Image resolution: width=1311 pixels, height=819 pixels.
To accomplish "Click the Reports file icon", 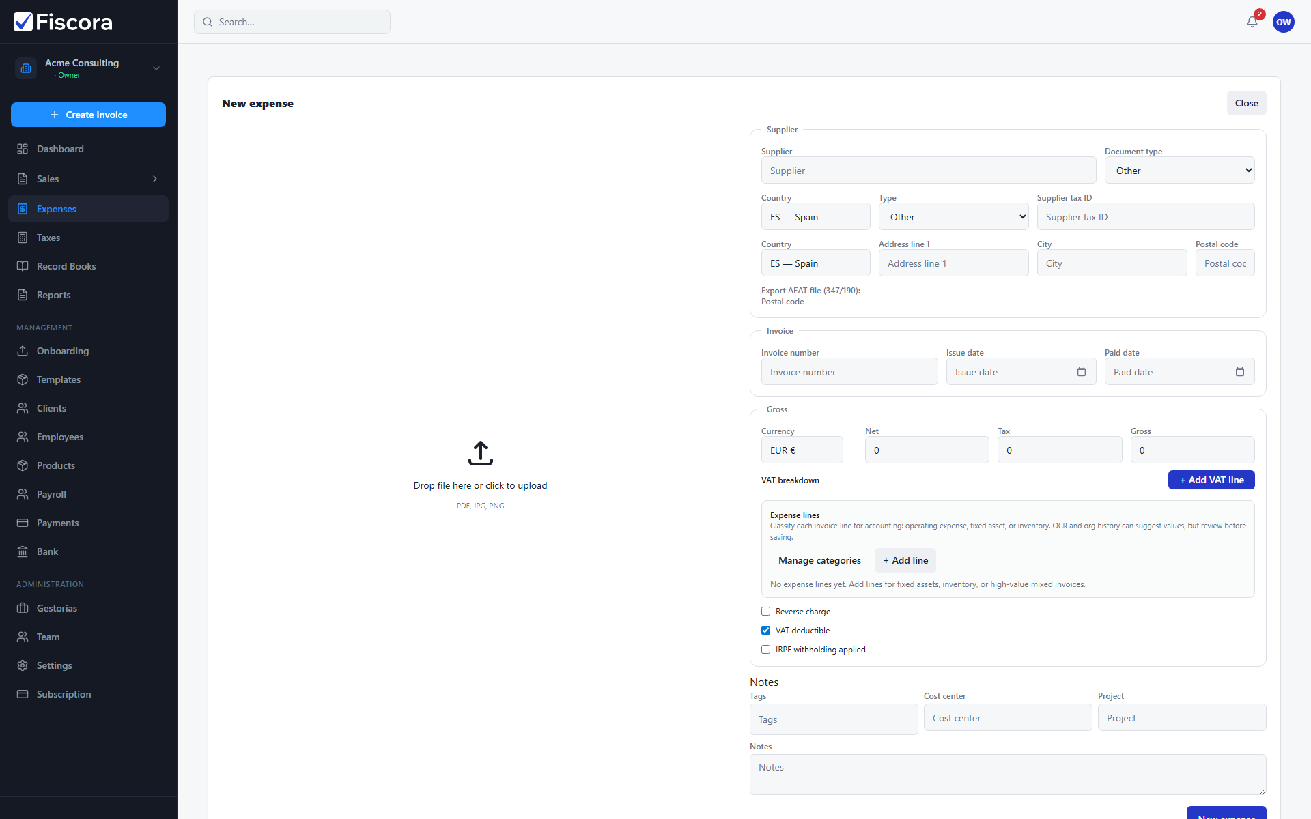I will 23,295.
